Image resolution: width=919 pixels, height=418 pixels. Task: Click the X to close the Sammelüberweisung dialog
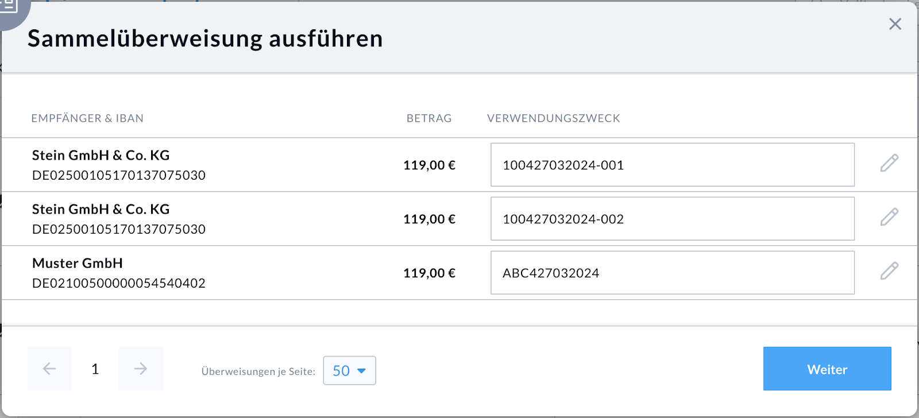pyautogui.click(x=895, y=24)
